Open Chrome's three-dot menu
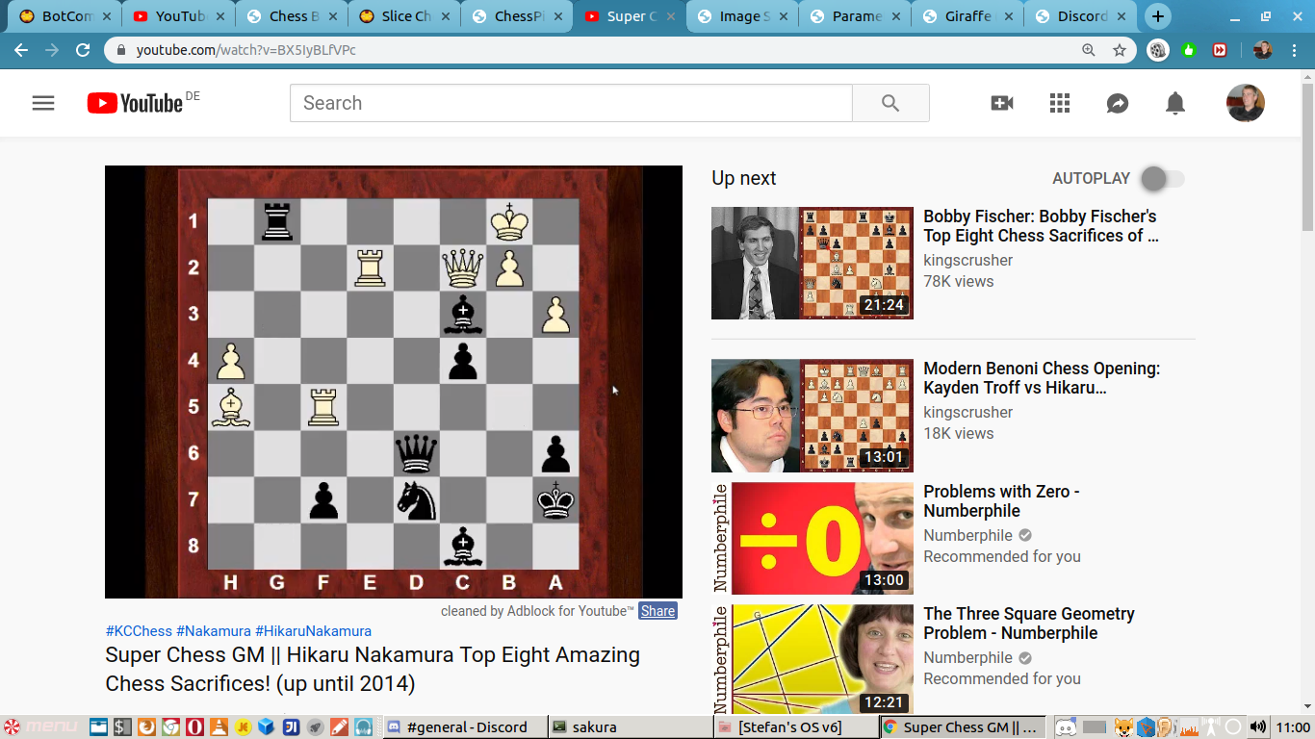This screenshot has height=739, width=1315. click(1295, 50)
